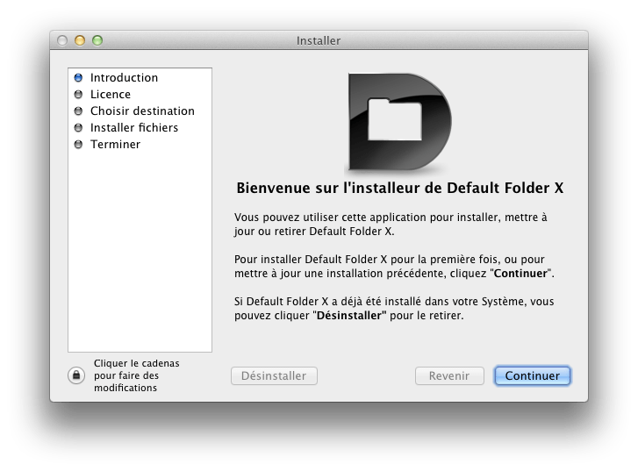Select the Terminer step label
The image size is (638, 471).
(x=115, y=144)
